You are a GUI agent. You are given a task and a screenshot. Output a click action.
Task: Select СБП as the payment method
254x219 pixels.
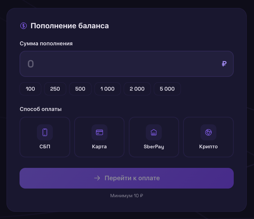tap(45, 137)
